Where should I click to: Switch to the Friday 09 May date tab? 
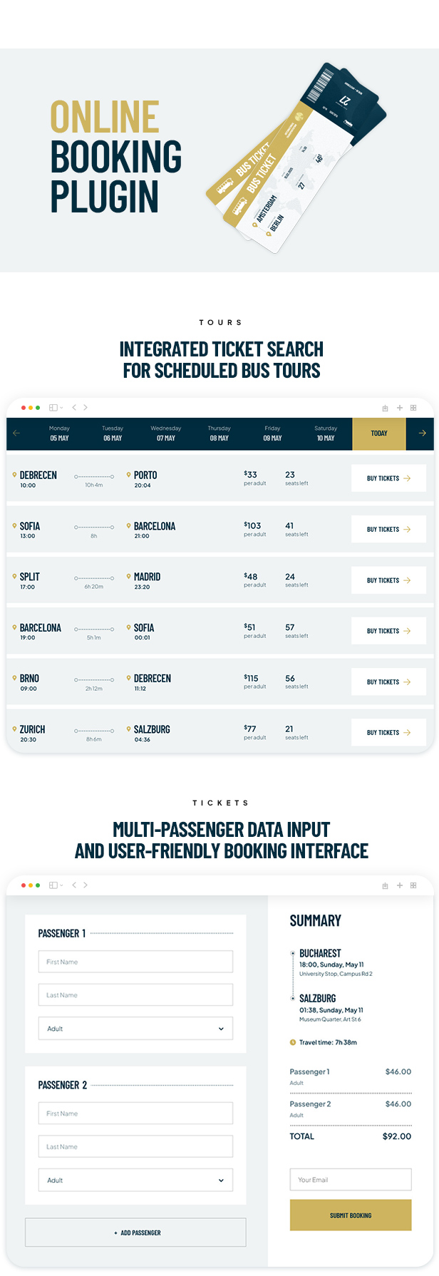coord(272,433)
